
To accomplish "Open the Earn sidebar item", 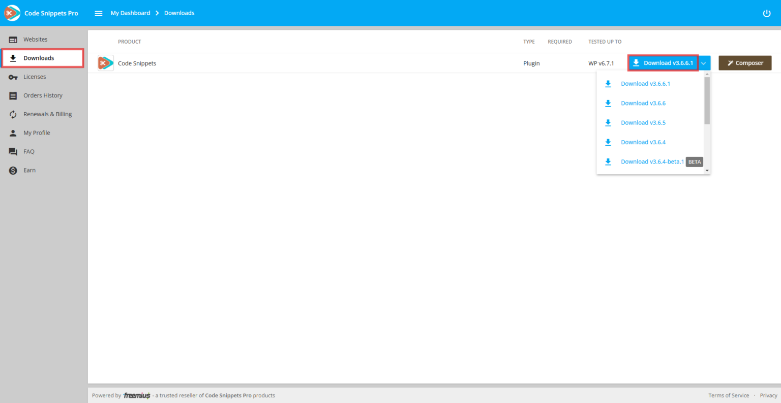I will point(43,171).
